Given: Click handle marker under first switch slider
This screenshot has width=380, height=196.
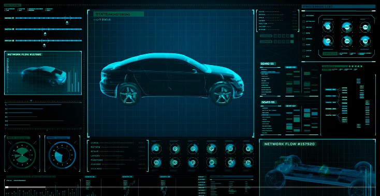Looking at the screenshot, I should point(67,23).
